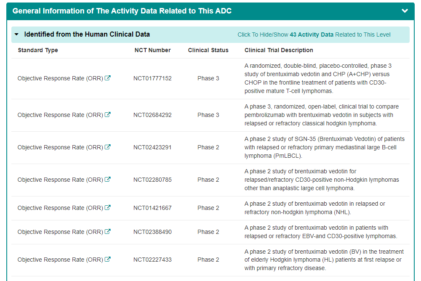Open external link icon for NCT01421667 ORR

108,207
